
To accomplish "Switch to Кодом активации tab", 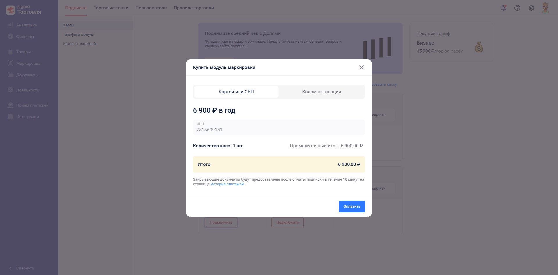I will 321,92.
